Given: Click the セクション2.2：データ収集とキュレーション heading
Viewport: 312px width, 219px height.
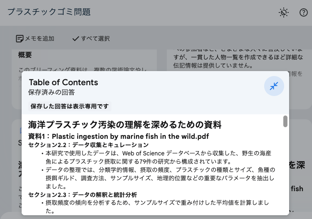Looking at the screenshot, I should 88,145.
